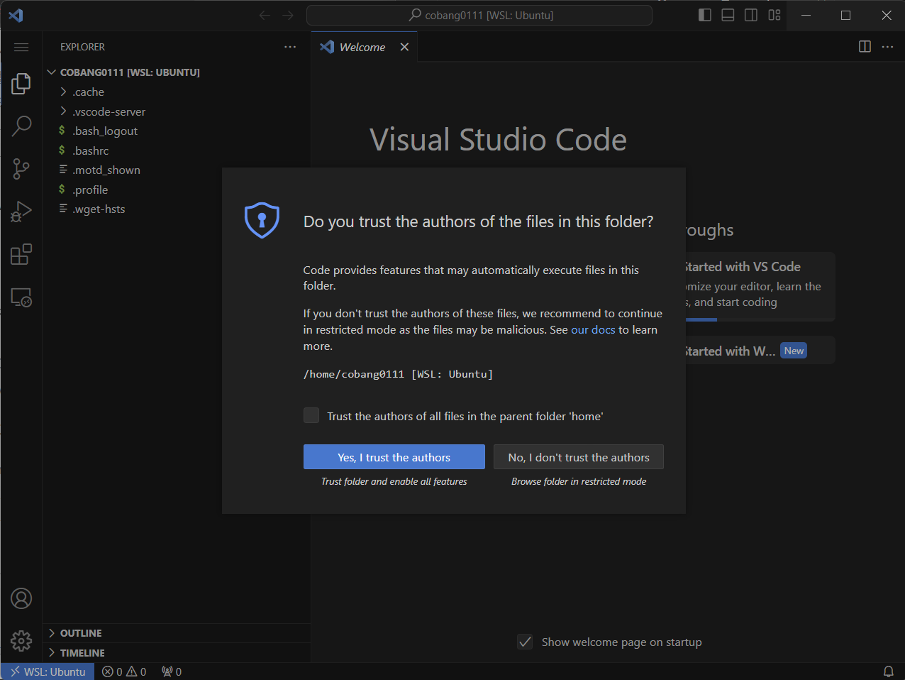905x680 pixels.
Task: Click the shield icon in trust dialog
Action: 262,220
